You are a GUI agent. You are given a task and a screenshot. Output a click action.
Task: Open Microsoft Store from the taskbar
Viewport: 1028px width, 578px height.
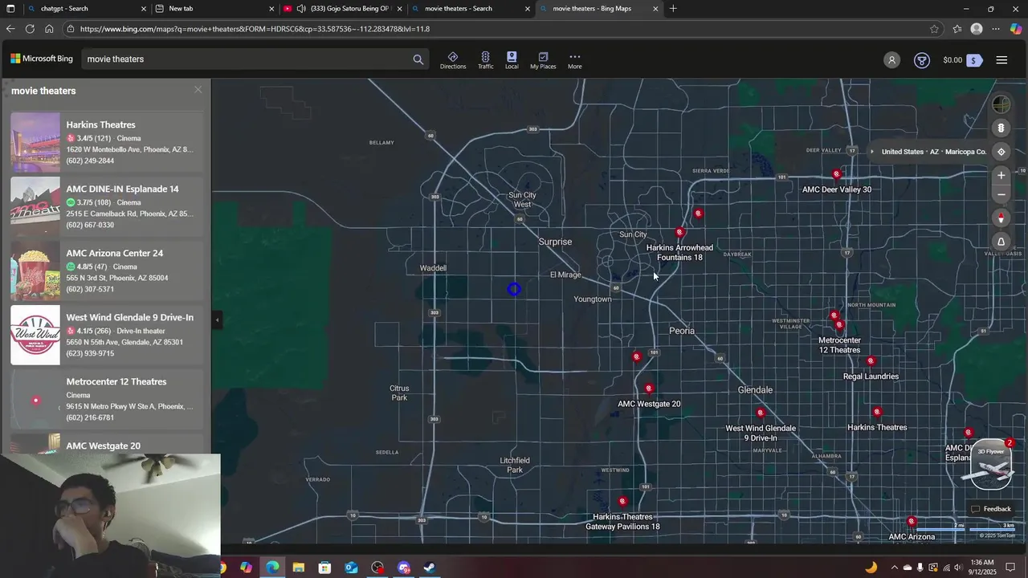point(324,568)
